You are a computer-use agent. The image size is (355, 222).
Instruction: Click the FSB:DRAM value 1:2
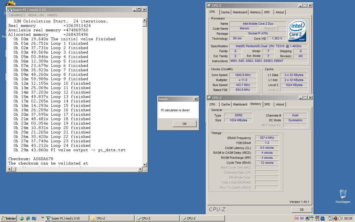[x=267, y=143]
